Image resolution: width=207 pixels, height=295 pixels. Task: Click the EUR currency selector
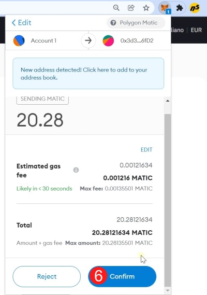coord(196,30)
